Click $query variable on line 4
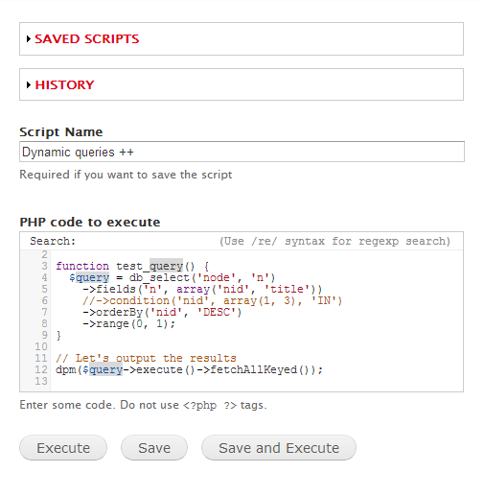The height and width of the screenshot is (496, 484). (89, 277)
